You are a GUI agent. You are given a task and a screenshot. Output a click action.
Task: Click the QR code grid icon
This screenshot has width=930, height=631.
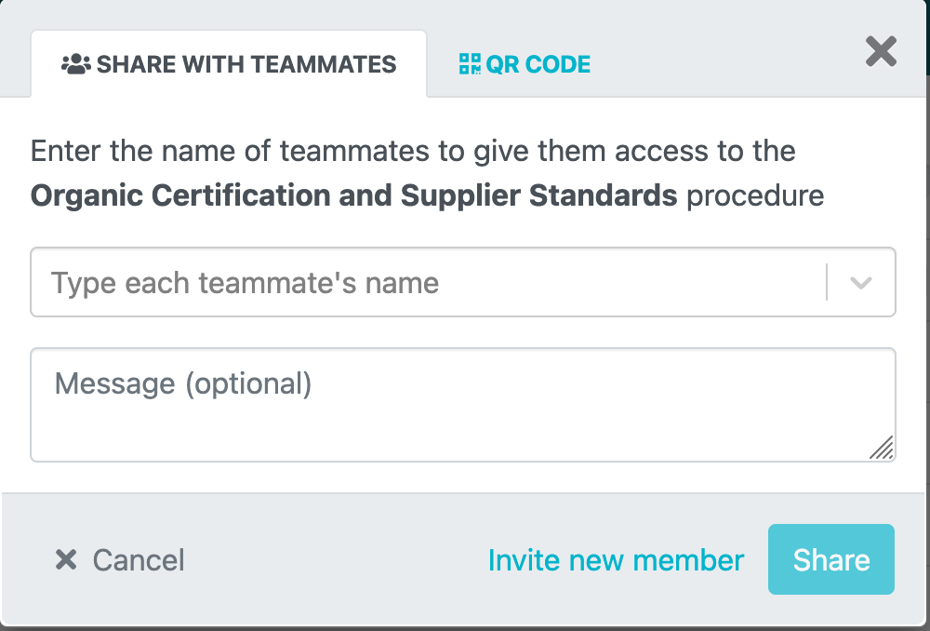point(470,64)
